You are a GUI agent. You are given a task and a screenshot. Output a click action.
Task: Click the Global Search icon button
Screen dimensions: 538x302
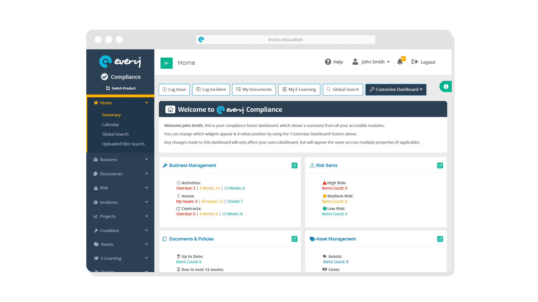coord(342,89)
